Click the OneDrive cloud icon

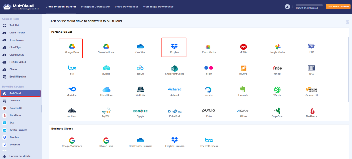pyautogui.click(x=140, y=46)
